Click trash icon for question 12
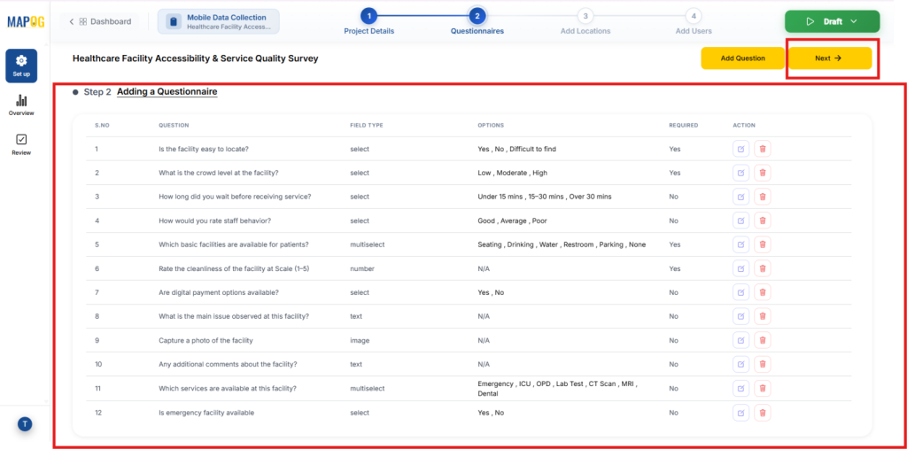Viewport: 907px width, 449px height. 763,412
